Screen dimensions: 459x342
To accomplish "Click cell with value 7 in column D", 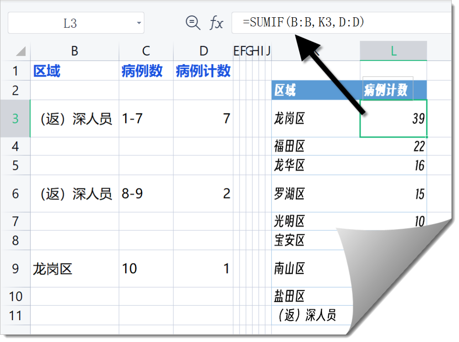I will [203, 118].
